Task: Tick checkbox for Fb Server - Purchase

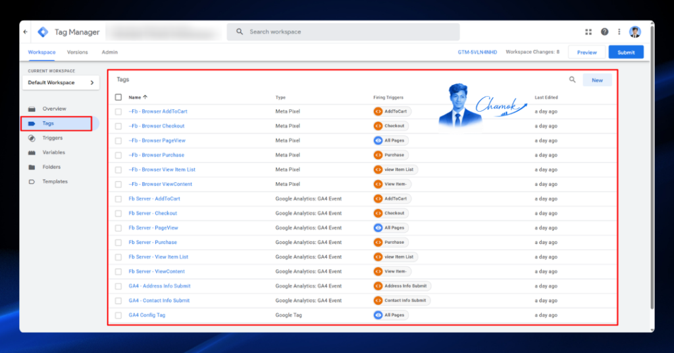Action: (118, 242)
